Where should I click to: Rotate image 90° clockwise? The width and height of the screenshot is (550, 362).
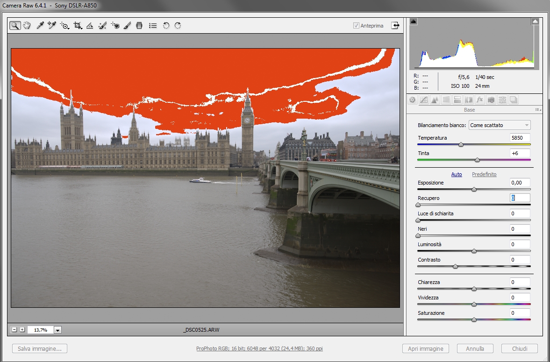tap(178, 26)
